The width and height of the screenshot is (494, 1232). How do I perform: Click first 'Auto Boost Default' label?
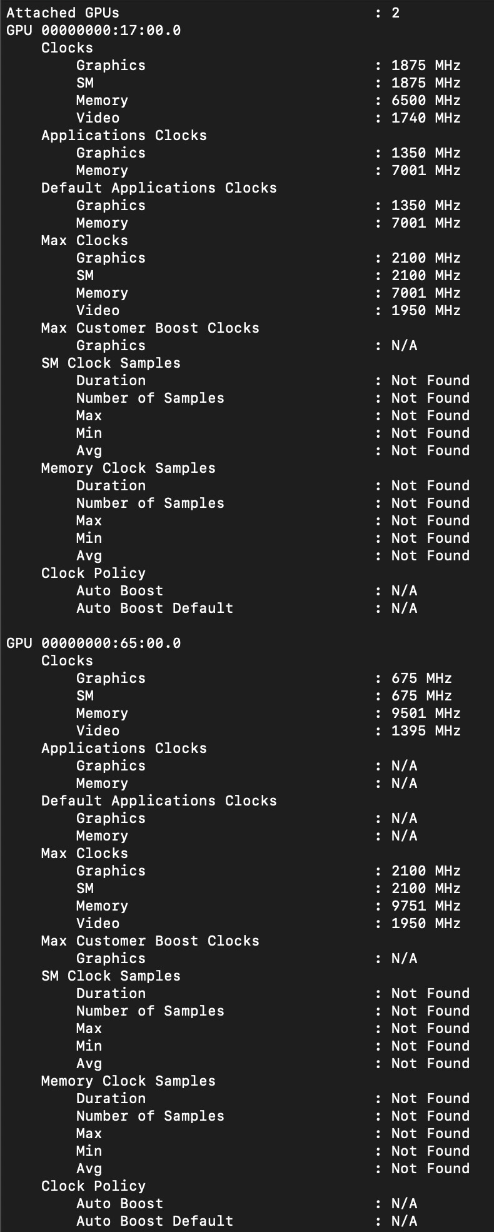click(154, 608)
